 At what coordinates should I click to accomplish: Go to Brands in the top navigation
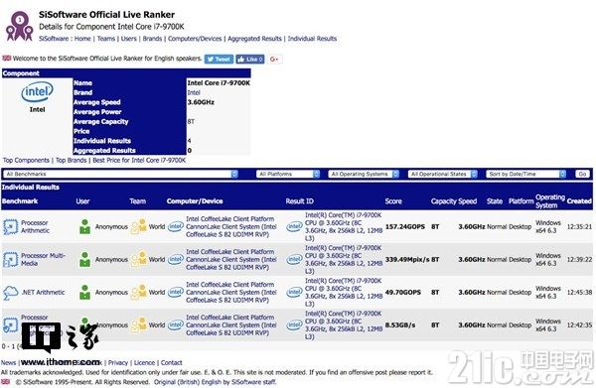pos(152,39)
